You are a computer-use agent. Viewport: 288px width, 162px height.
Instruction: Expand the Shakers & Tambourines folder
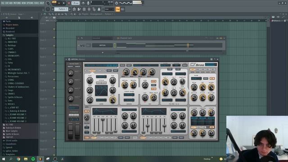[18, 87]
